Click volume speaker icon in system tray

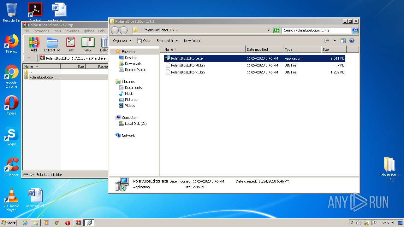[359, 223]
